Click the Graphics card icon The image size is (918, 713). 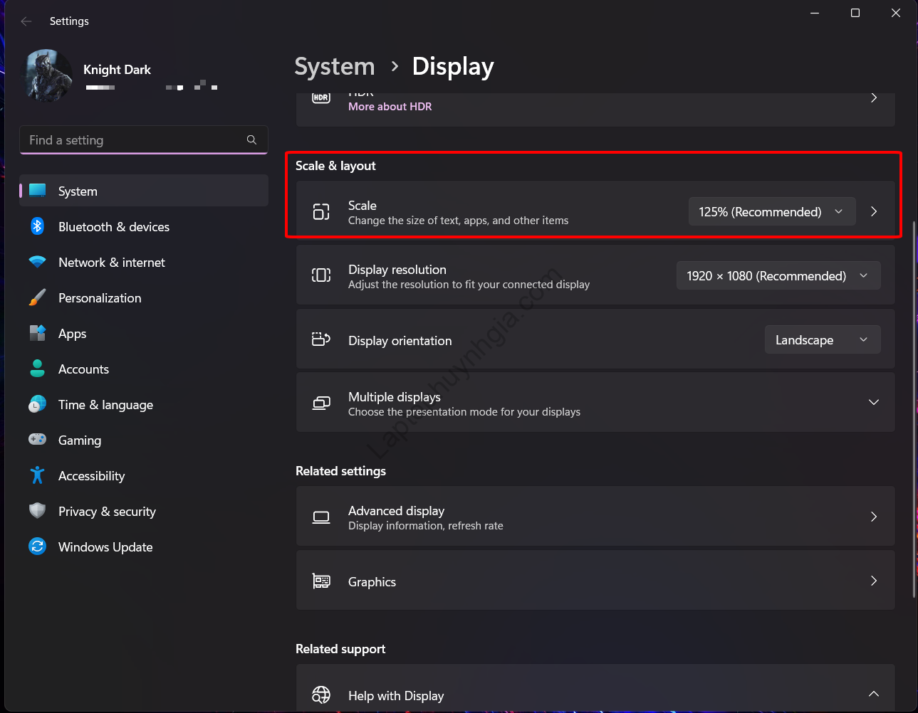[321, 581]
